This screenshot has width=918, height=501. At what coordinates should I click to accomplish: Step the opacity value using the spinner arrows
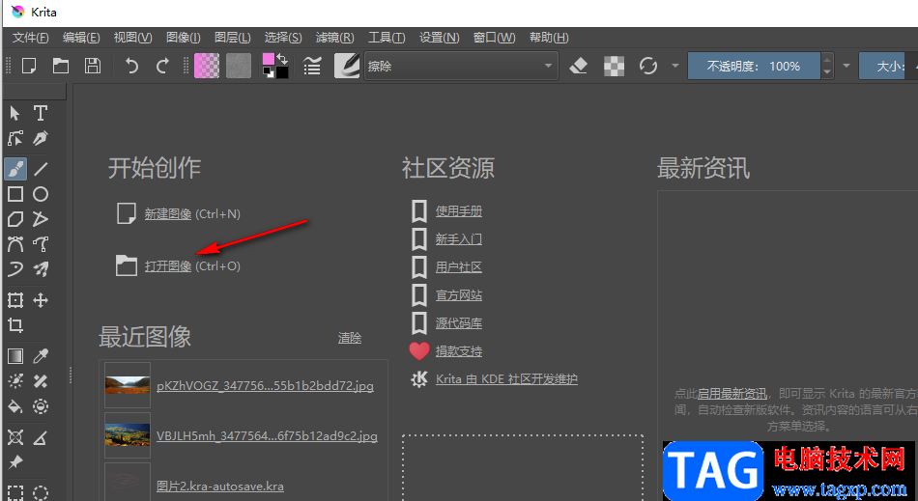click(826, 66)
